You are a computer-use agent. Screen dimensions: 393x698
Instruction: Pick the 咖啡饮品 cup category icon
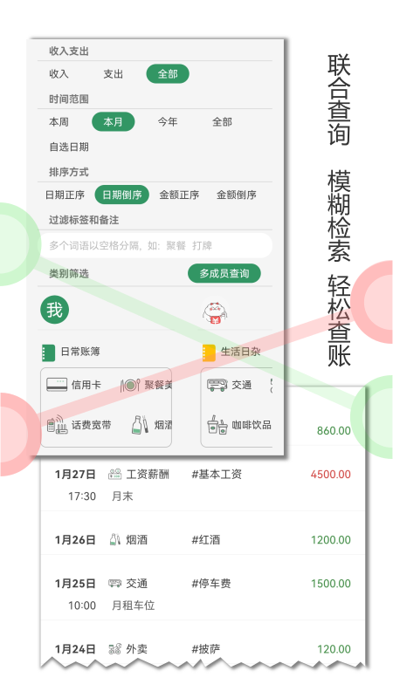tap(217, 425)
